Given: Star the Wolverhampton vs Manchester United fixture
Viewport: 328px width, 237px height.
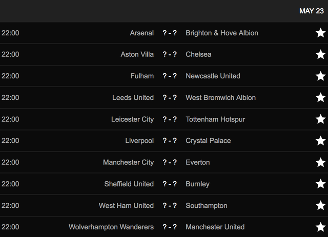Looking at the screenshot, I should pyautogui.click(x=320, y=227).
